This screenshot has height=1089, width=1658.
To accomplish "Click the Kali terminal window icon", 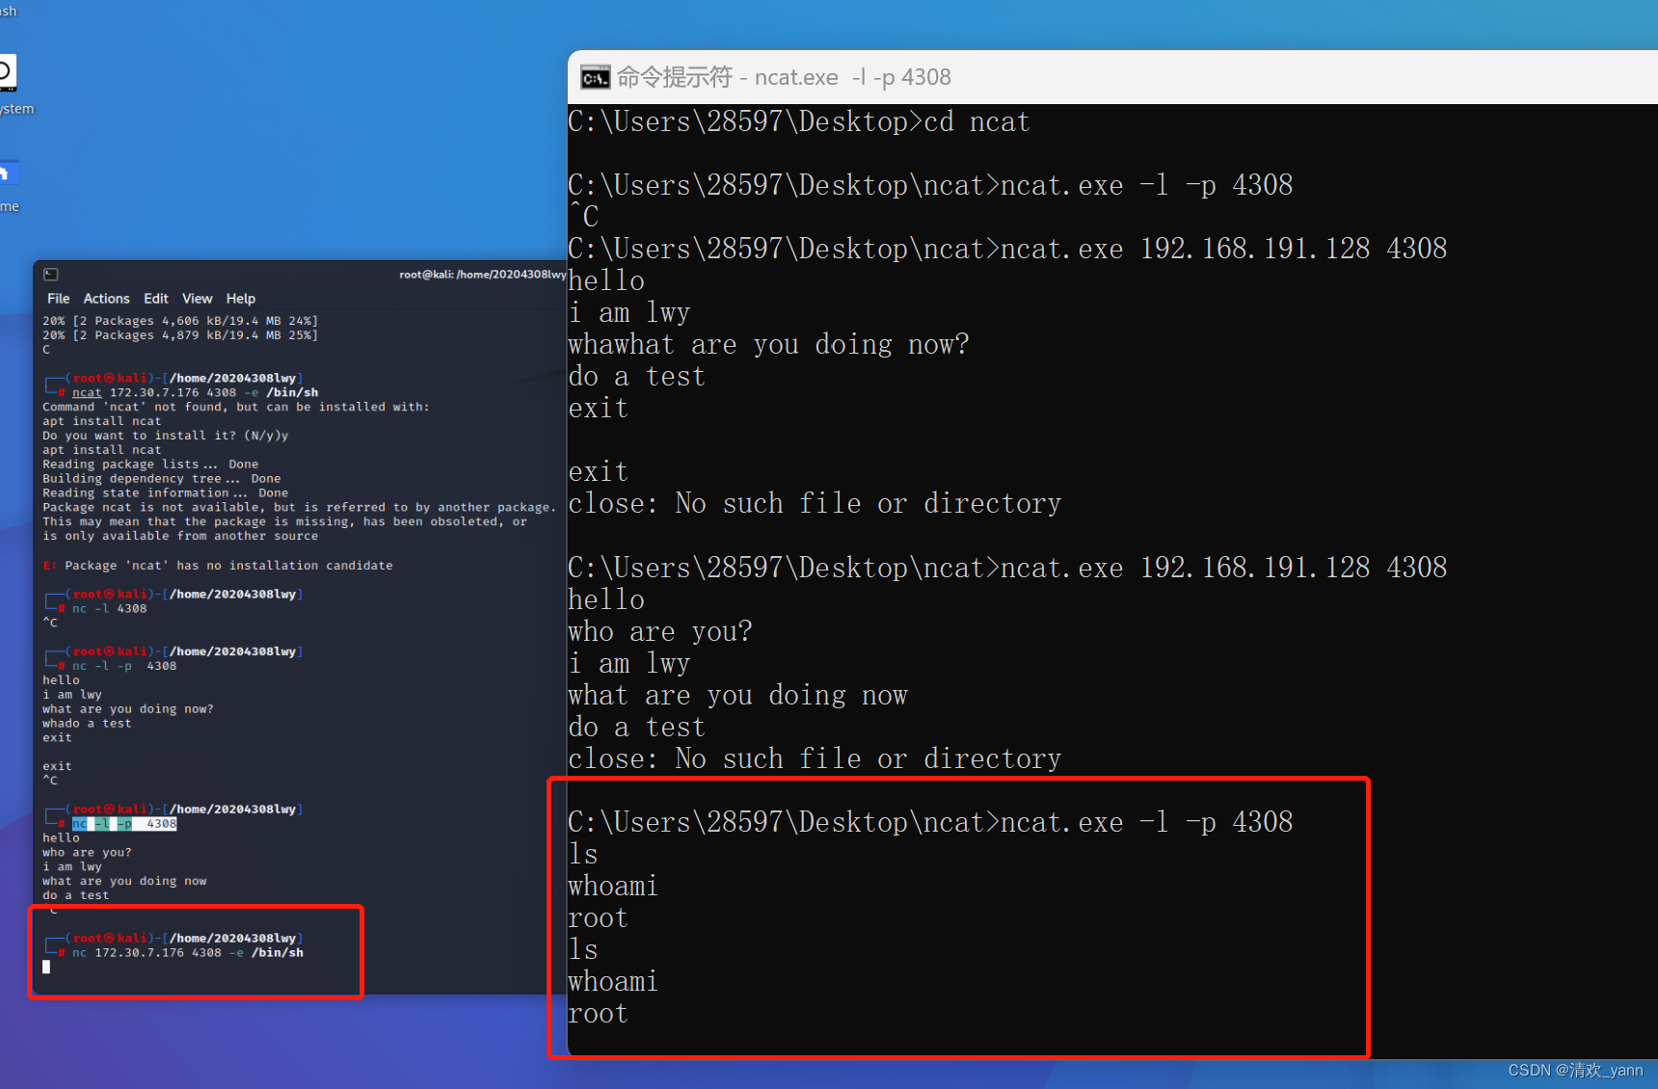I will click(x=51, y=275).
